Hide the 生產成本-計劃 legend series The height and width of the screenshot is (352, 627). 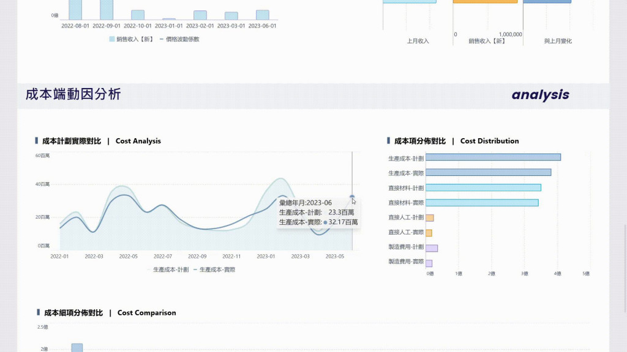click(x=168, y=269)
